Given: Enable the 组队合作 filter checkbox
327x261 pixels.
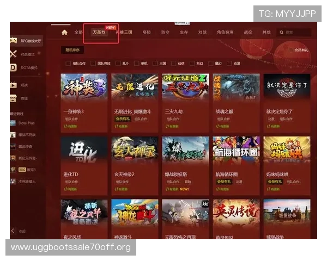Looking at the screenshot, I should click(66, 64).
